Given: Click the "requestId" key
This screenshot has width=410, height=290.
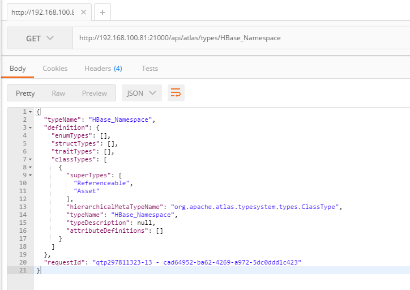Looking at the screenshot, I should [65, 262].
